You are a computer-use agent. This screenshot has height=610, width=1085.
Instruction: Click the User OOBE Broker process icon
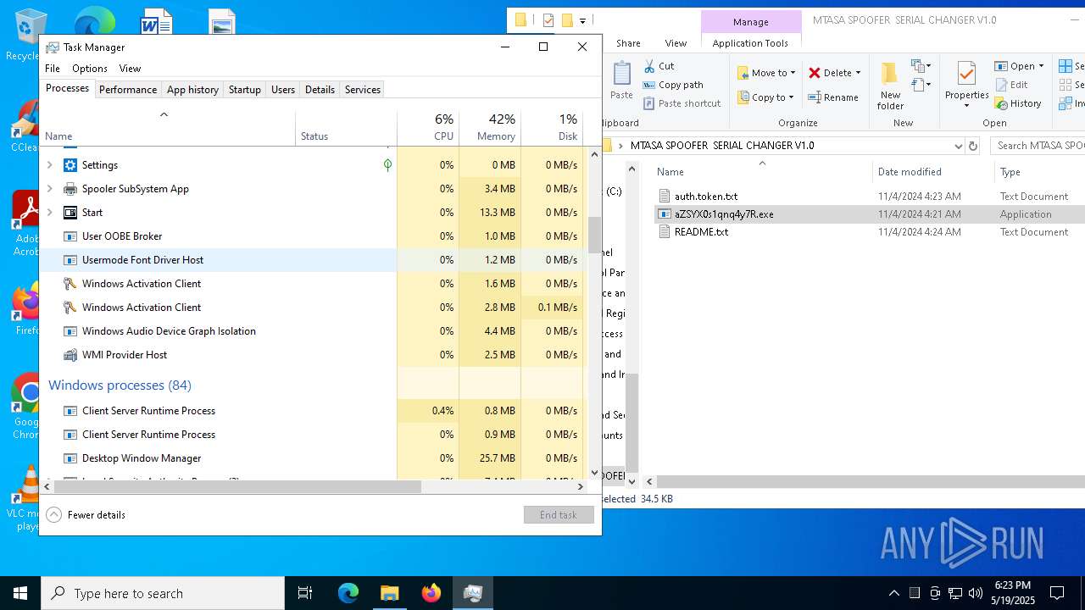tap(70, 236)
